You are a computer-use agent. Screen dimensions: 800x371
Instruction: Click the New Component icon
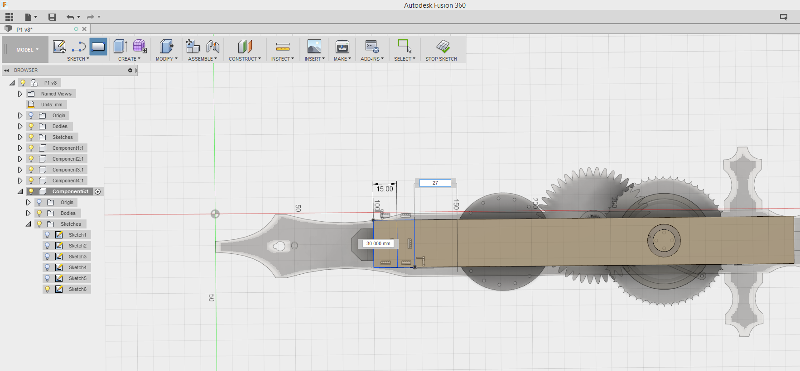pos(193,46)
